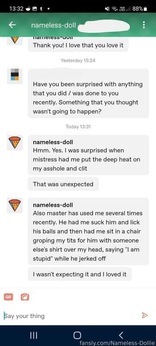
Task: Tap the nameless-doll username above "Also master" message
Action: pyautogui.click(x=53, y=205)
